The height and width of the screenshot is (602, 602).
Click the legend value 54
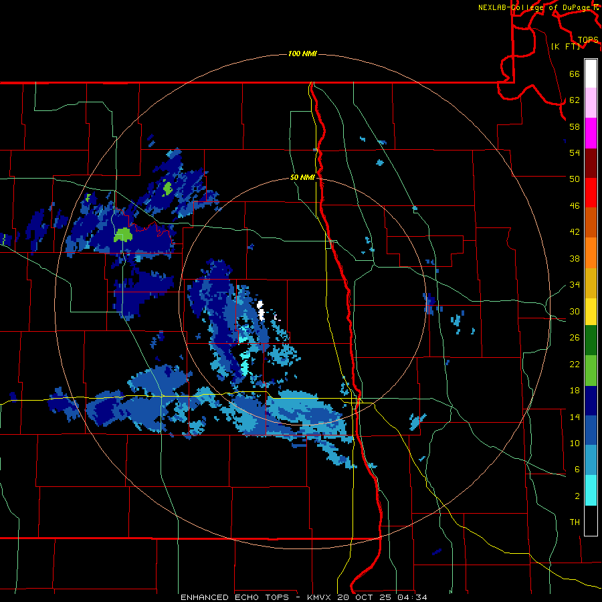coord(575,153)
